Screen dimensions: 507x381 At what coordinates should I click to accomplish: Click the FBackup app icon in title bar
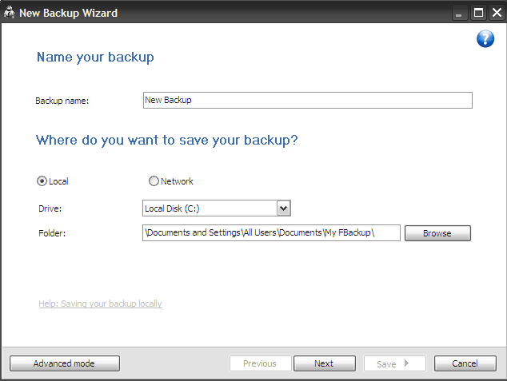(10, 12)
